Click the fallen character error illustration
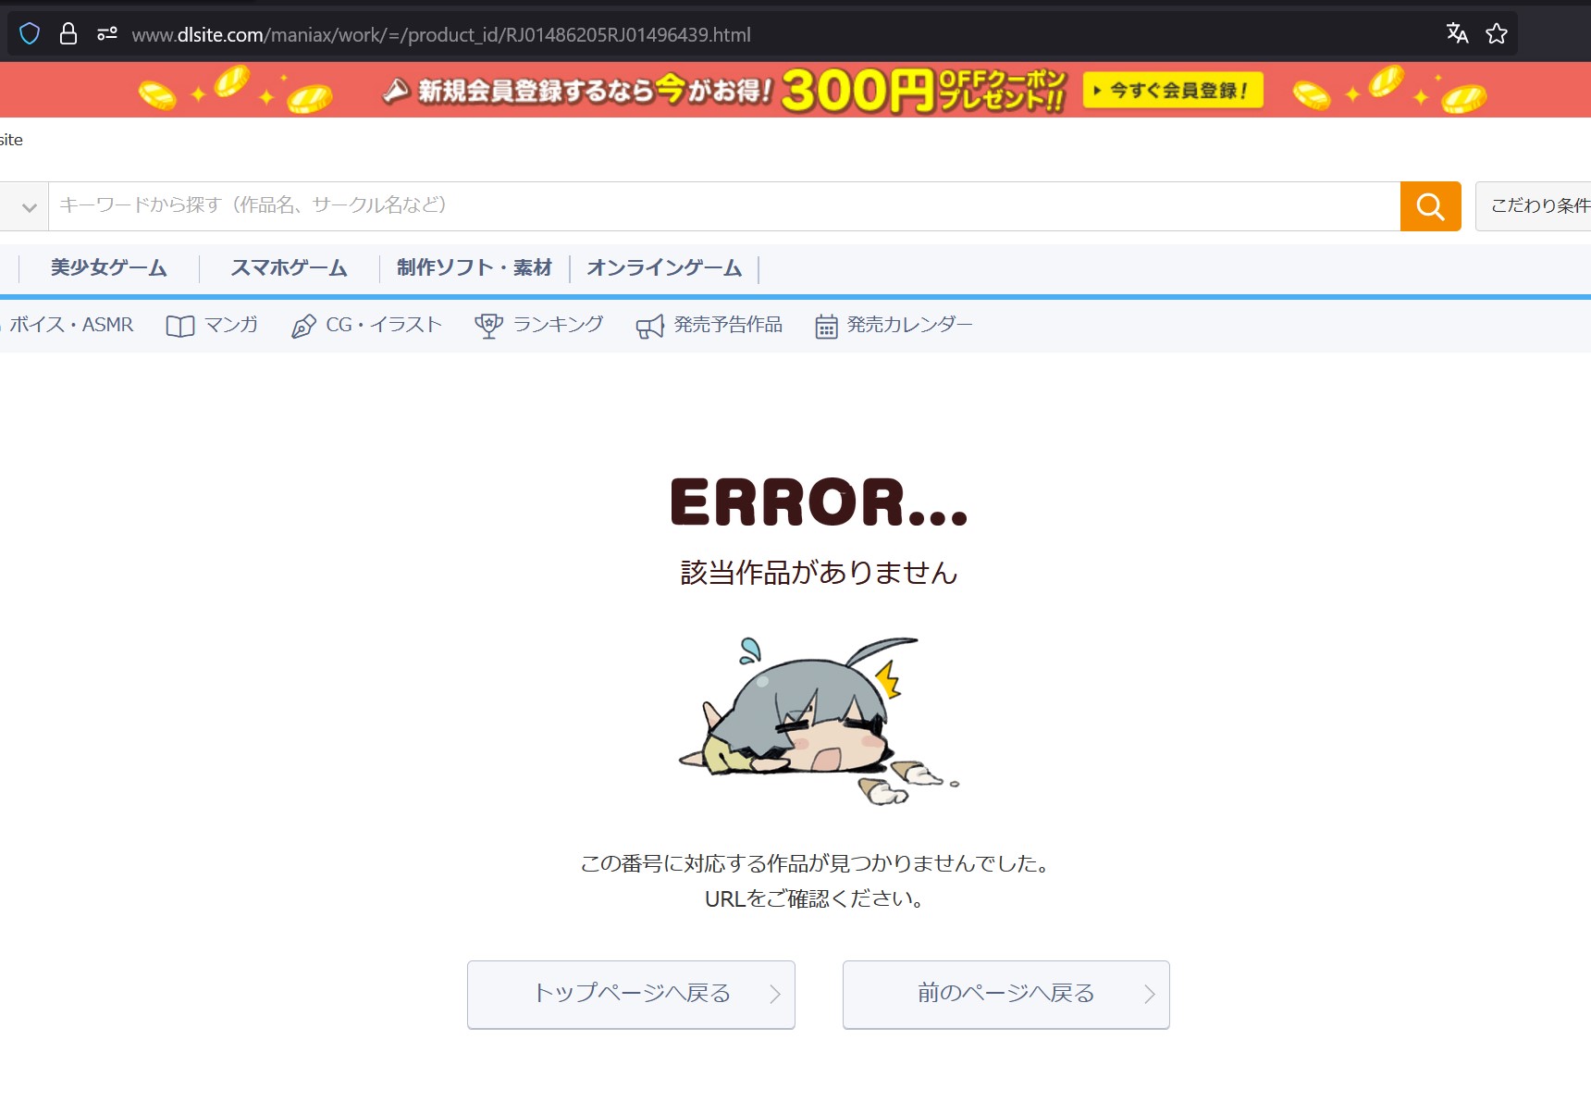The height and width of the screenshot is (1102, 1591). pyautogui.click(x=819, y=721)
